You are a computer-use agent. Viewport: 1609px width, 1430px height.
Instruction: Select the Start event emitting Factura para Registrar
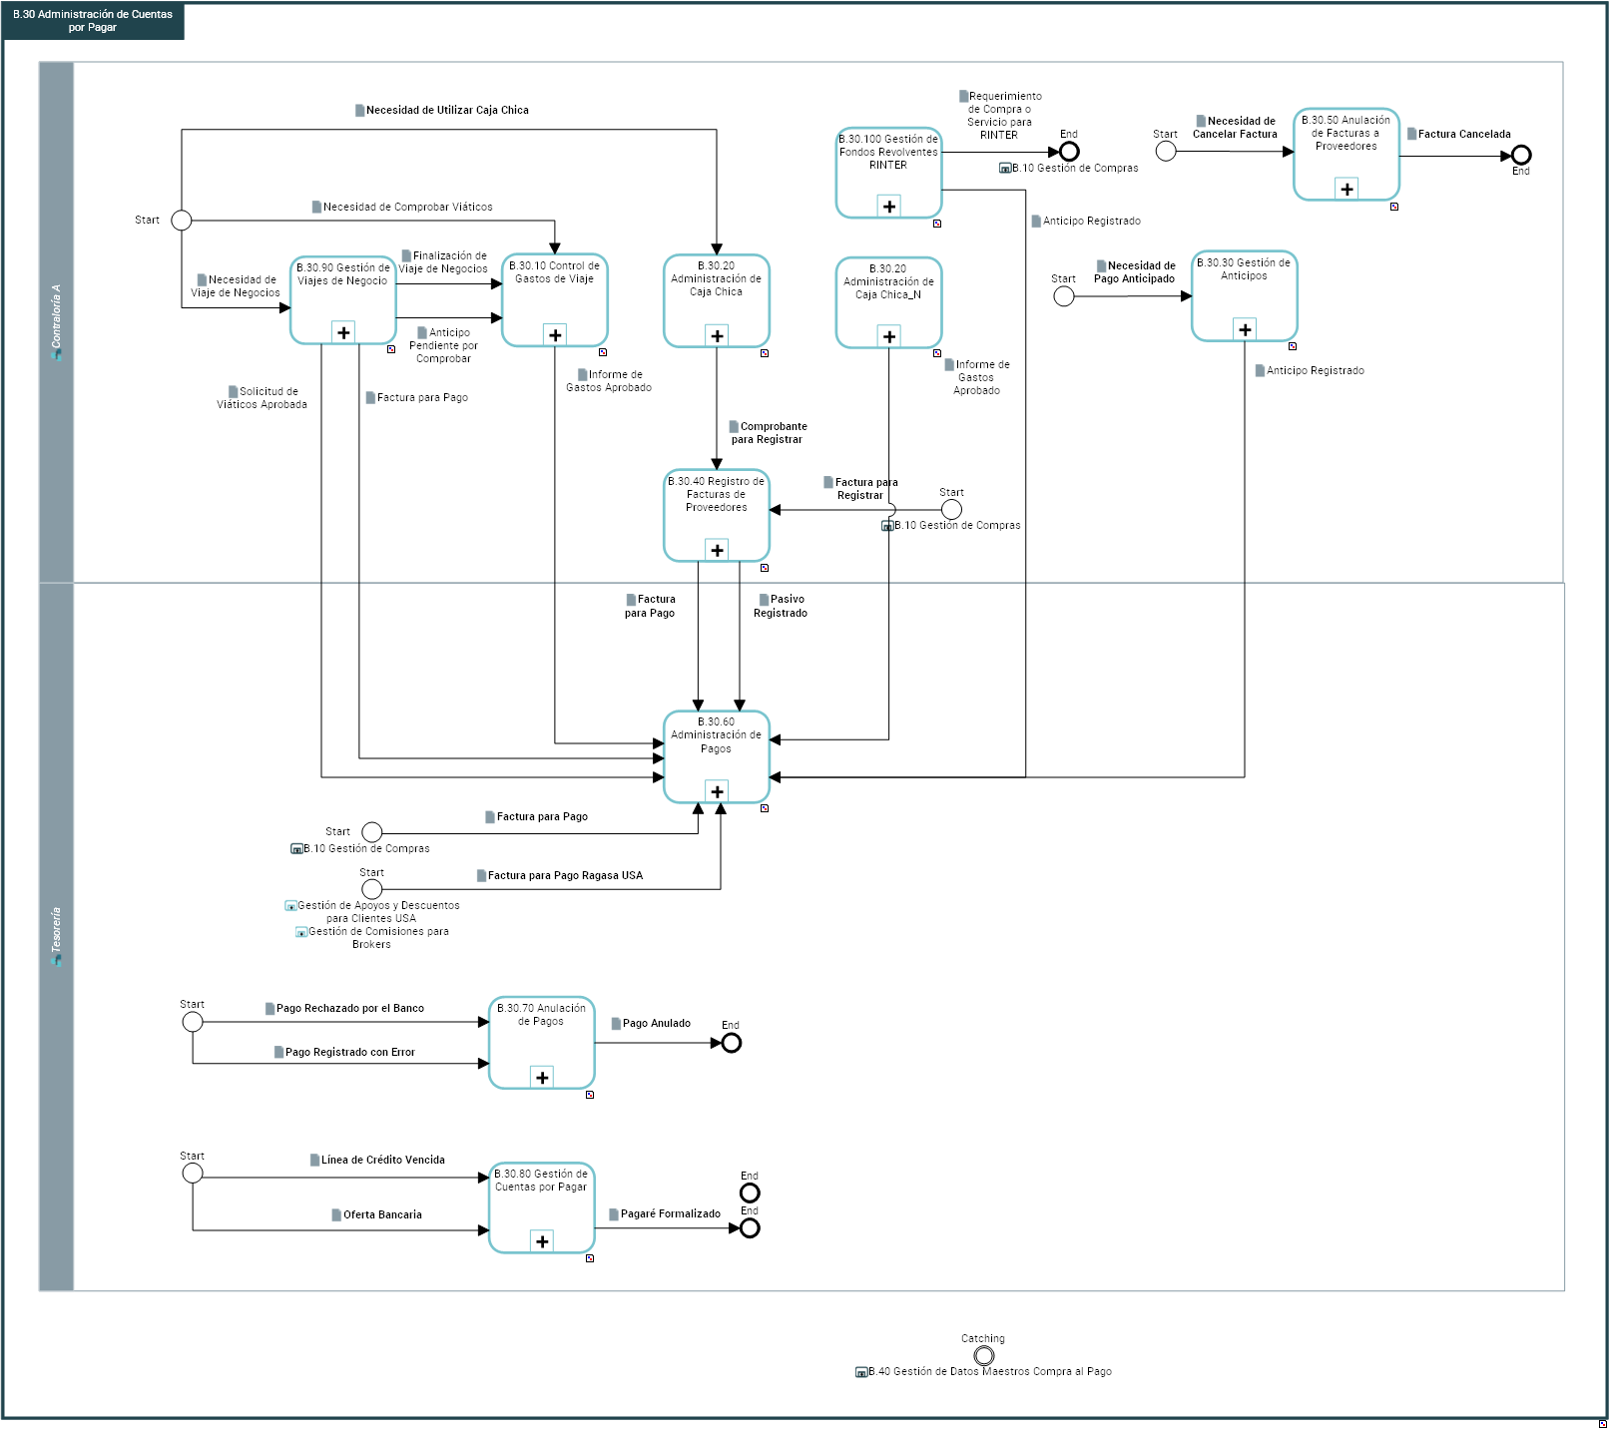[x=952, y=509]
